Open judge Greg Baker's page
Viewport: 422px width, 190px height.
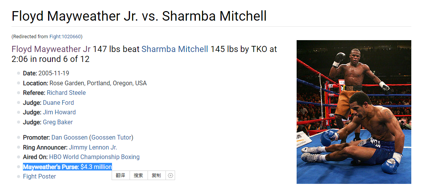[58, 122]
